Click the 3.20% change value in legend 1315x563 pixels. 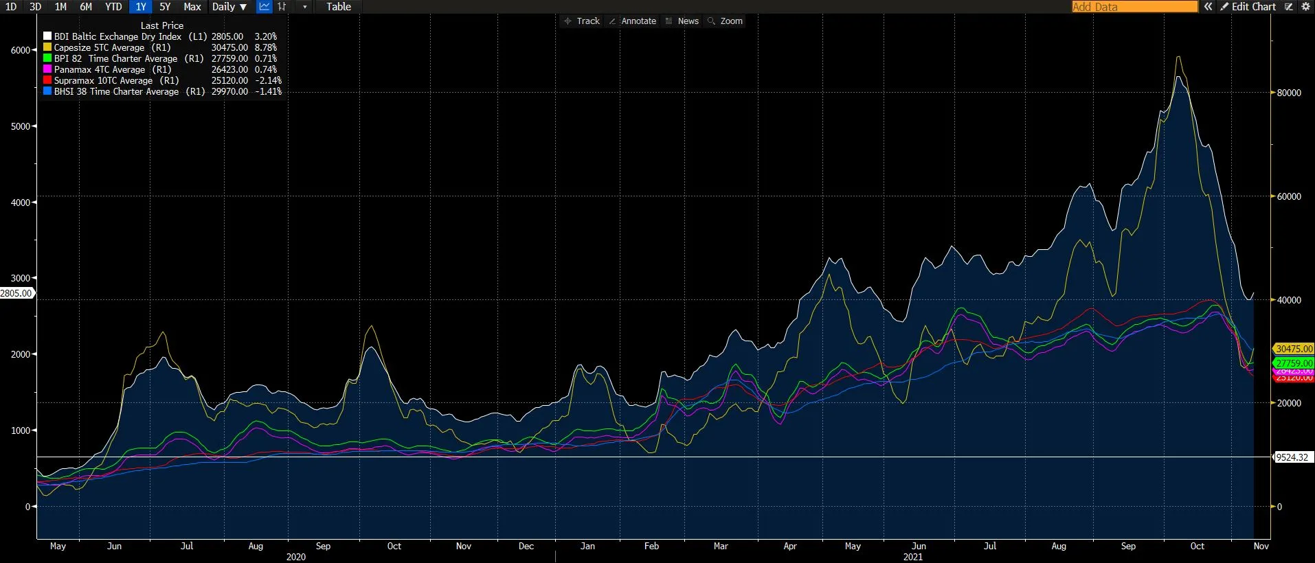[266, 36]
